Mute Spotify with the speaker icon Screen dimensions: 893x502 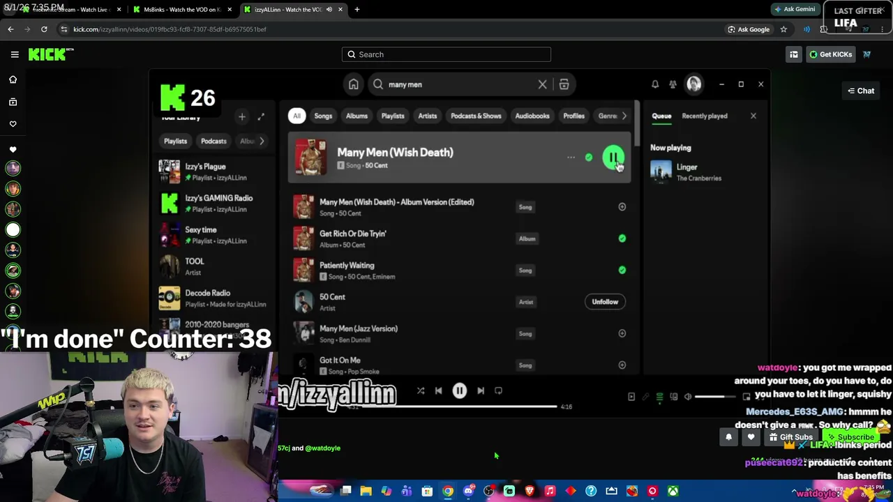coord(688,397)
